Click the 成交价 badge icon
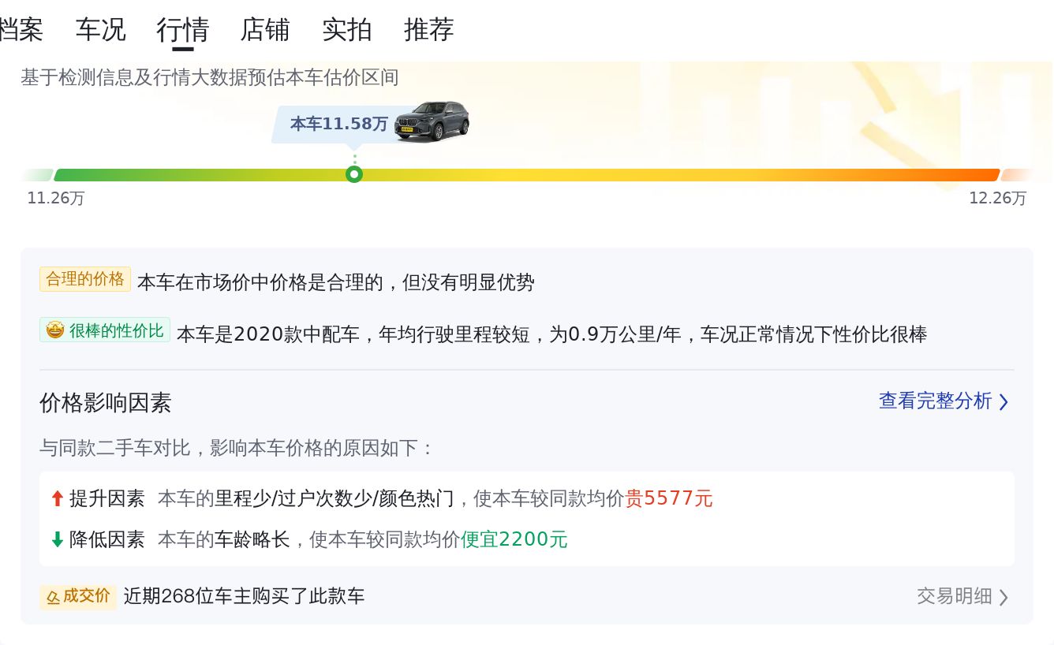Viewport: 1054px width, 645px height. [x=53, y=597]
